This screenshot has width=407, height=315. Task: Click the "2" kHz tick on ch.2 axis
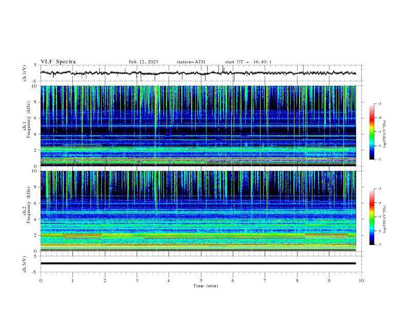click(x=36, y=235)
